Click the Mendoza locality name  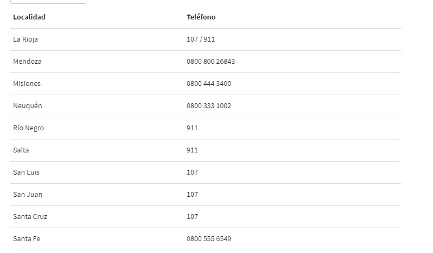(x=27, y=62)
